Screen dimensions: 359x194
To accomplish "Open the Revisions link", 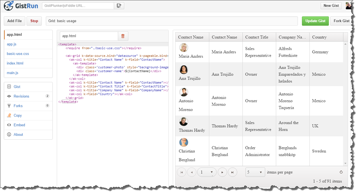I will (x=21, y=96).
